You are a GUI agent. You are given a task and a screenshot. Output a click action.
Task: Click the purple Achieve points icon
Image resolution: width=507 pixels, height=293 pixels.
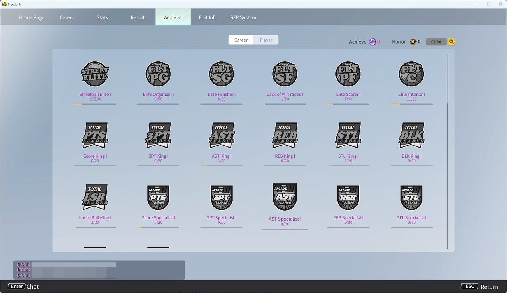pyautogui.click(x=372, y=42)
